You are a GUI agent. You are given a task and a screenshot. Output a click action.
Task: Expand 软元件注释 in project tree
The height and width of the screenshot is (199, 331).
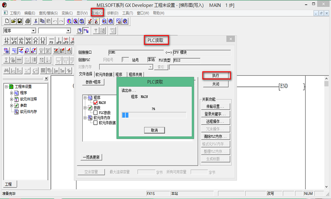12,99
